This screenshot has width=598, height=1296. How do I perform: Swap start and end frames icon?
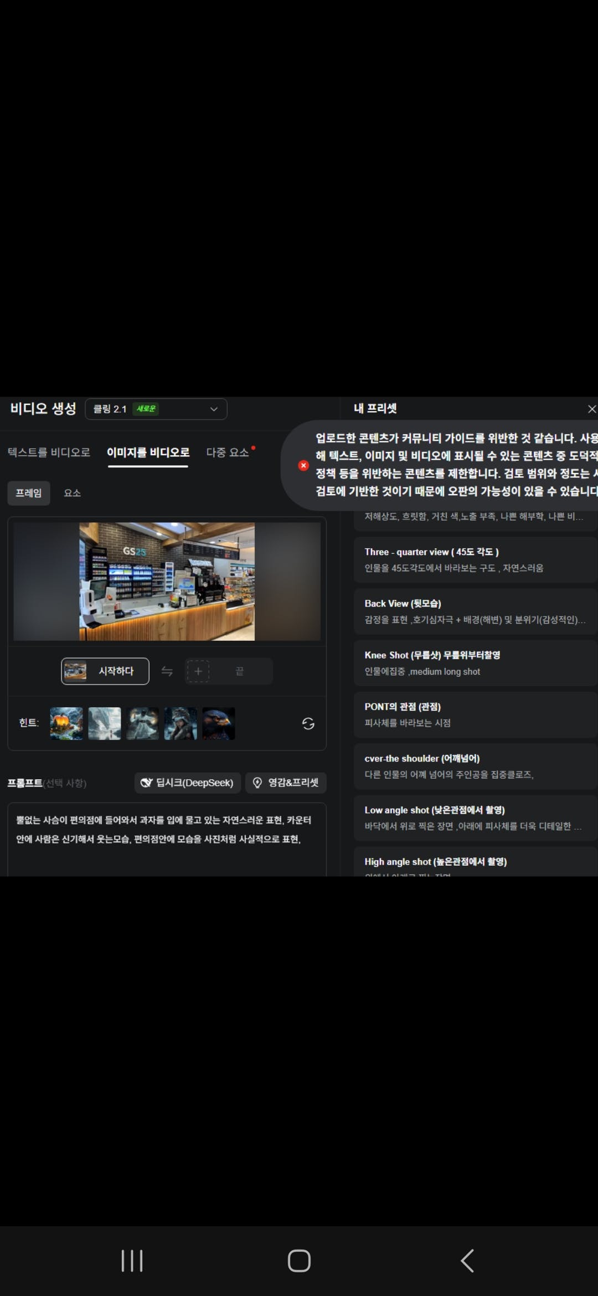167,671
